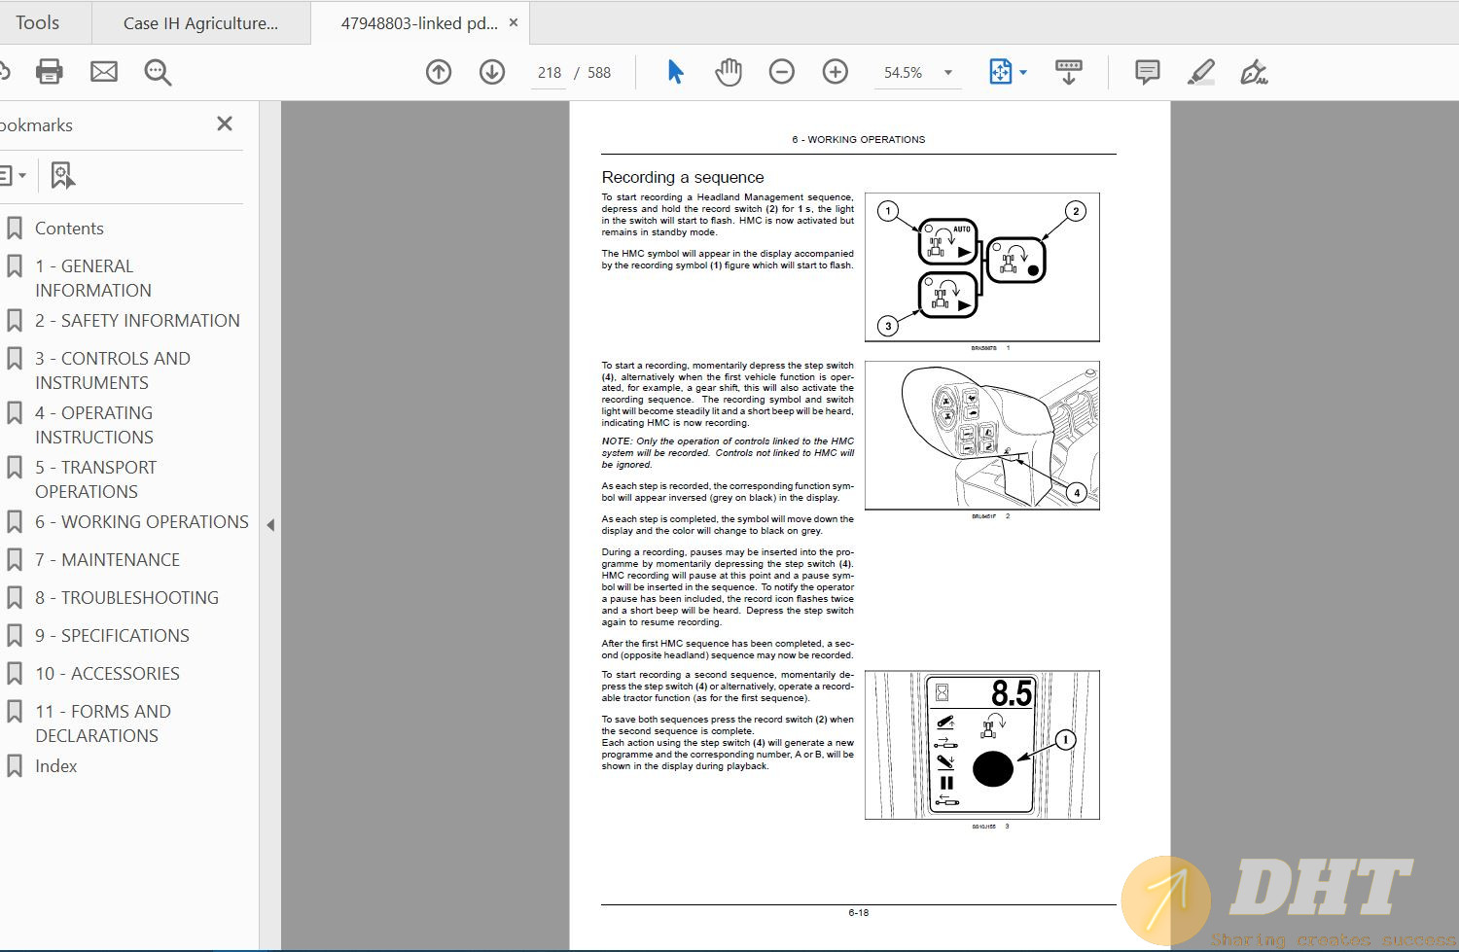
Task: Click the print file icon
Action: 49,72
